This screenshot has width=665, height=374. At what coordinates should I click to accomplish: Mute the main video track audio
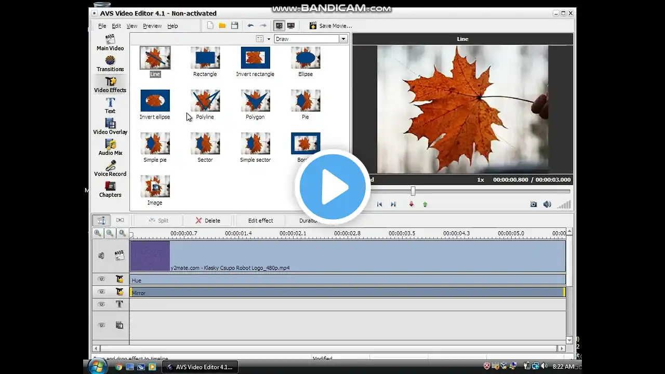click(101, 256)
